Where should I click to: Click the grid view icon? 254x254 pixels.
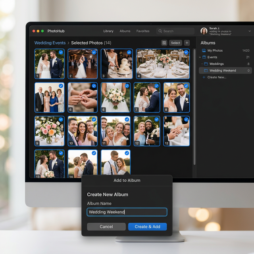click(x=164, y=43)
